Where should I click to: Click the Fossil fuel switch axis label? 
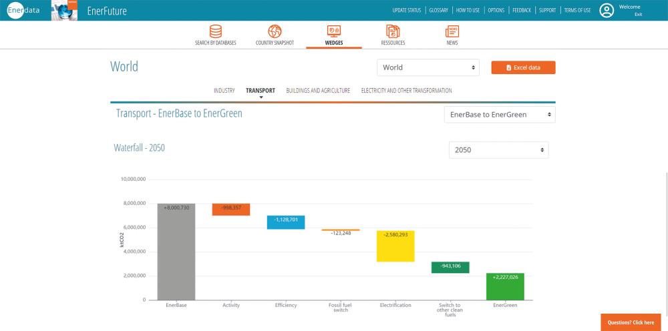tap(341, 308)
